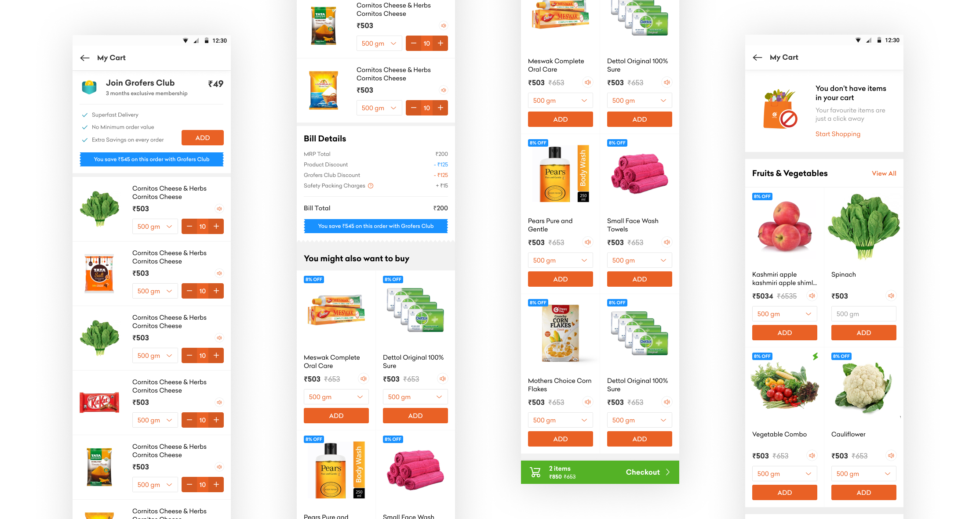Expand 500 gm selector for Small Face Wash Towels

tap(639, 260)
